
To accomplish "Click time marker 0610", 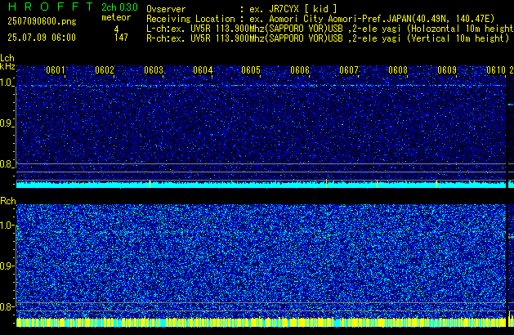I will [496, 70].
